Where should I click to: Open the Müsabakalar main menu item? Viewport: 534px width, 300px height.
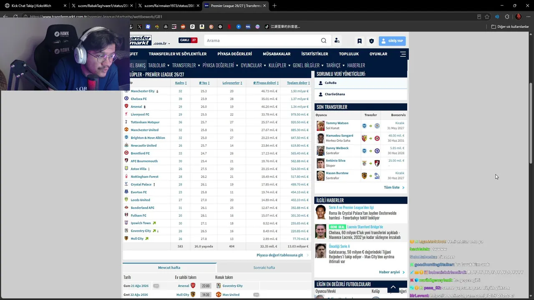277,54
